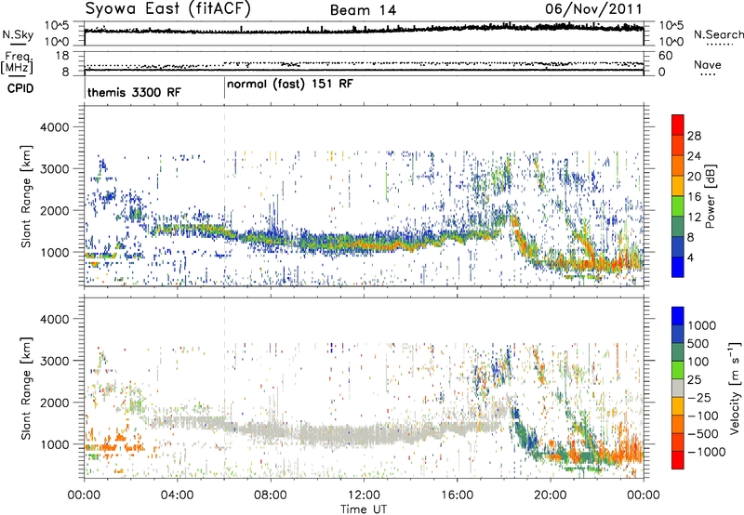The width and height of the screenshot is (744, 515).
Task: Click the '04:00' time axis label
Action: point(178,495)
